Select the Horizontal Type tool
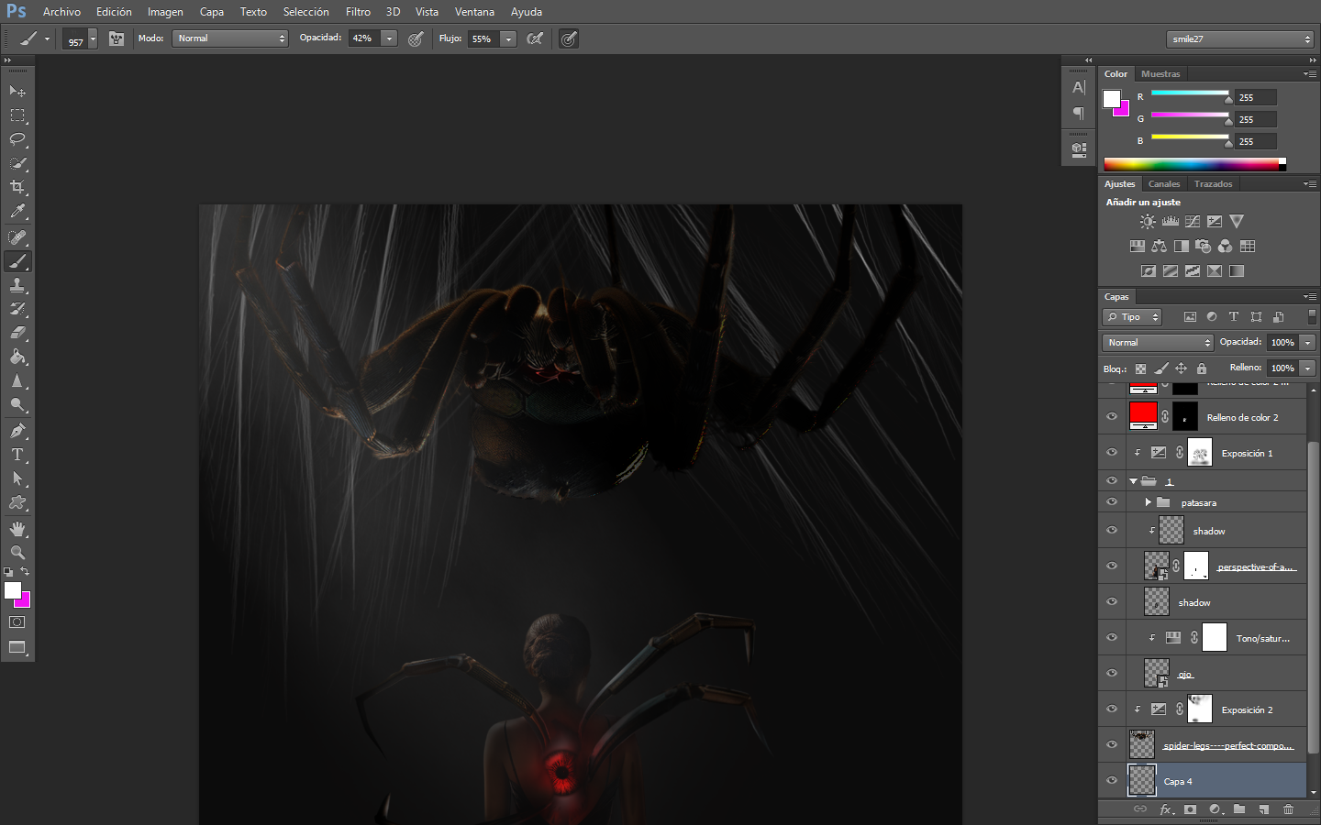Viewport: 1321px width, 825px height. pos(17,455)
